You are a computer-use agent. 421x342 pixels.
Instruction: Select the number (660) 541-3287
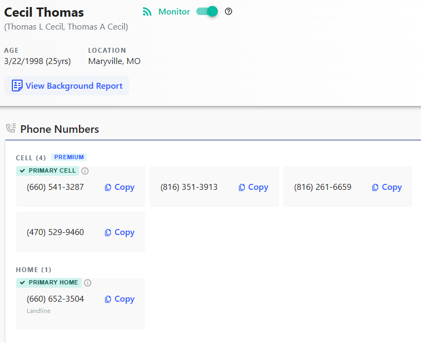(x=55, y=187)
